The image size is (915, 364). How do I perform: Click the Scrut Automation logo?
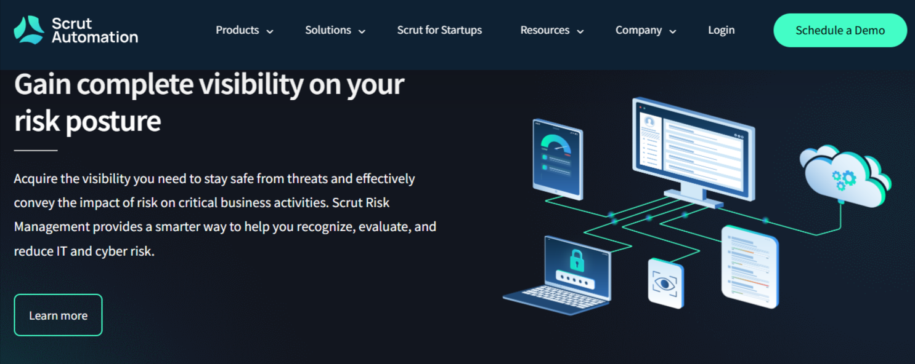coord(76,30)
